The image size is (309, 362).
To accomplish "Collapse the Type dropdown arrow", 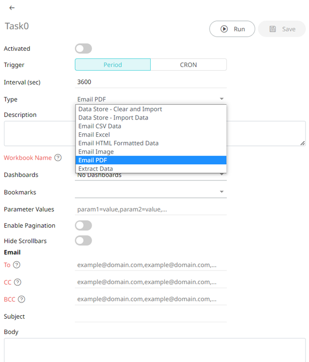I will pos(222,99).
